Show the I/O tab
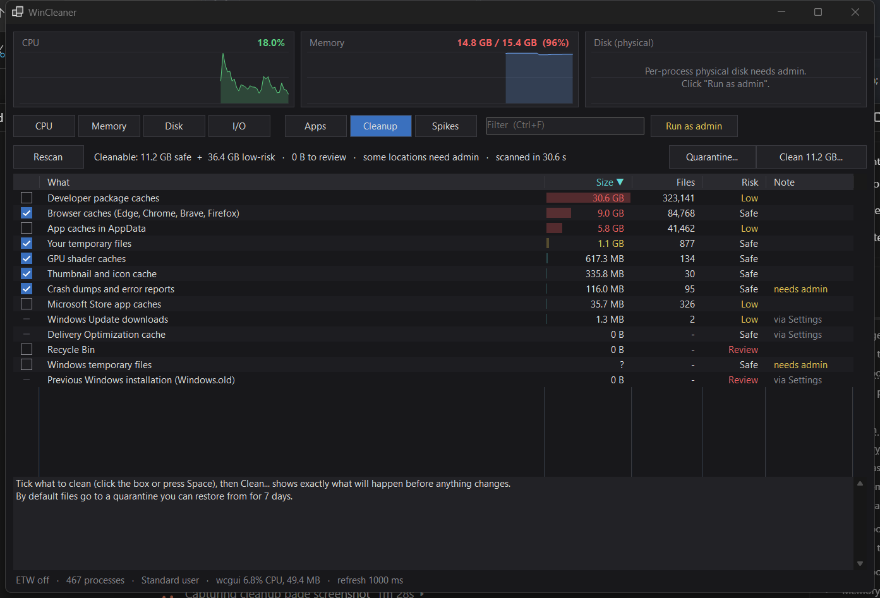This screenshot has height=598, width=880. point(239,126)
